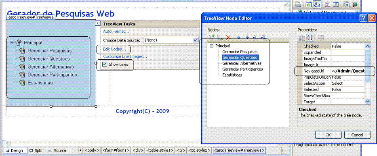Open Copy Web Site tool
Image resolution: width=377 pixels, height=156 pixels.
pos(346,4)
